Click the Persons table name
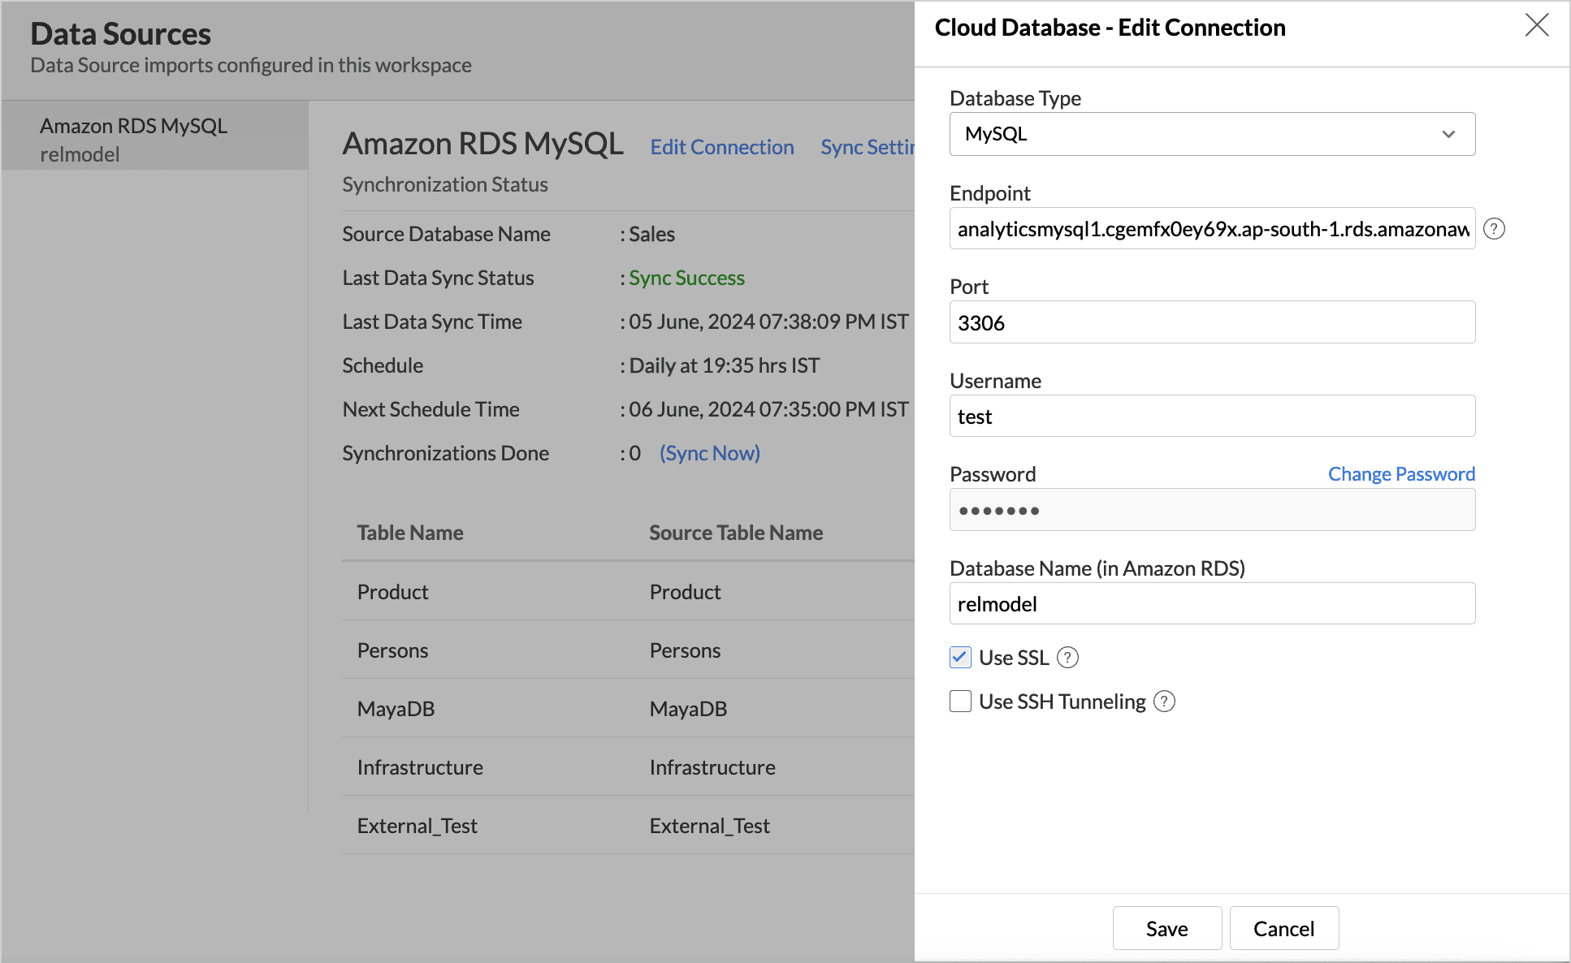This screenshot has width=1571, height=963. 392,650
